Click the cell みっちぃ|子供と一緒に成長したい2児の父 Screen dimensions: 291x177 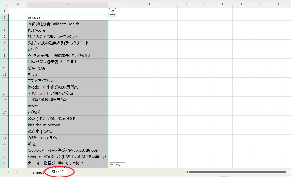[x=68, y=55]
